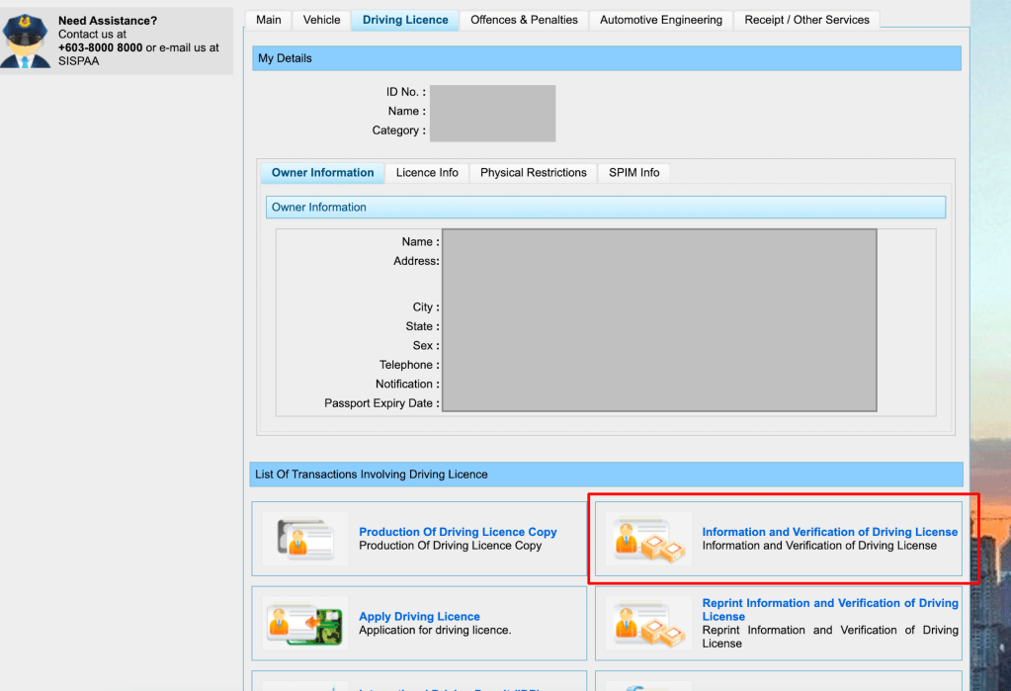
Task: Switch to the Vehicle tab
Action: tap(321, 20)
